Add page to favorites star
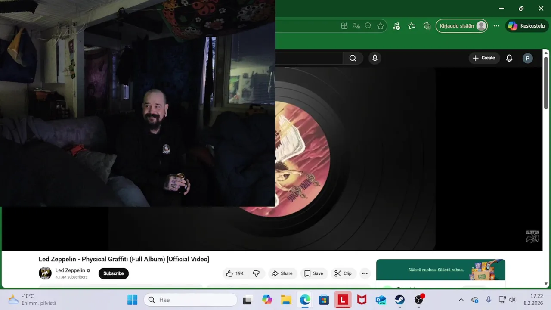The image size is (551, 310). (x=381, y=26)
